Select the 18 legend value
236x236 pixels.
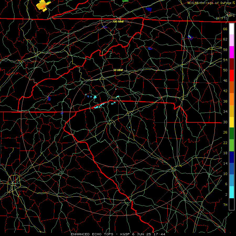tap(225, 153)
